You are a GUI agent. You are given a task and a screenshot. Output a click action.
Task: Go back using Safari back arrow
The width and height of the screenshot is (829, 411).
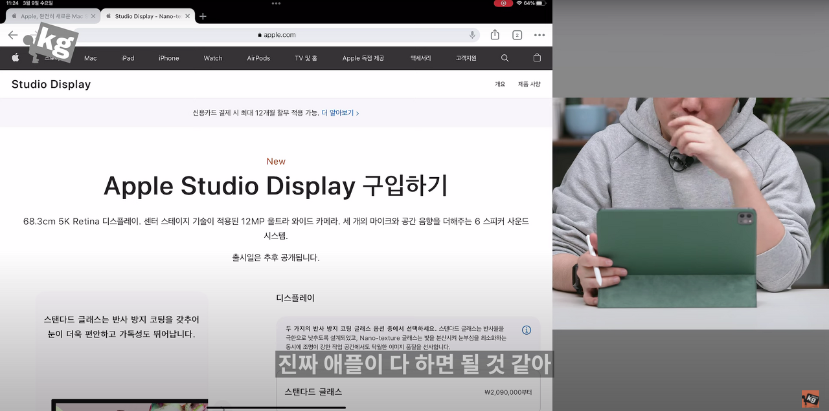13,35
